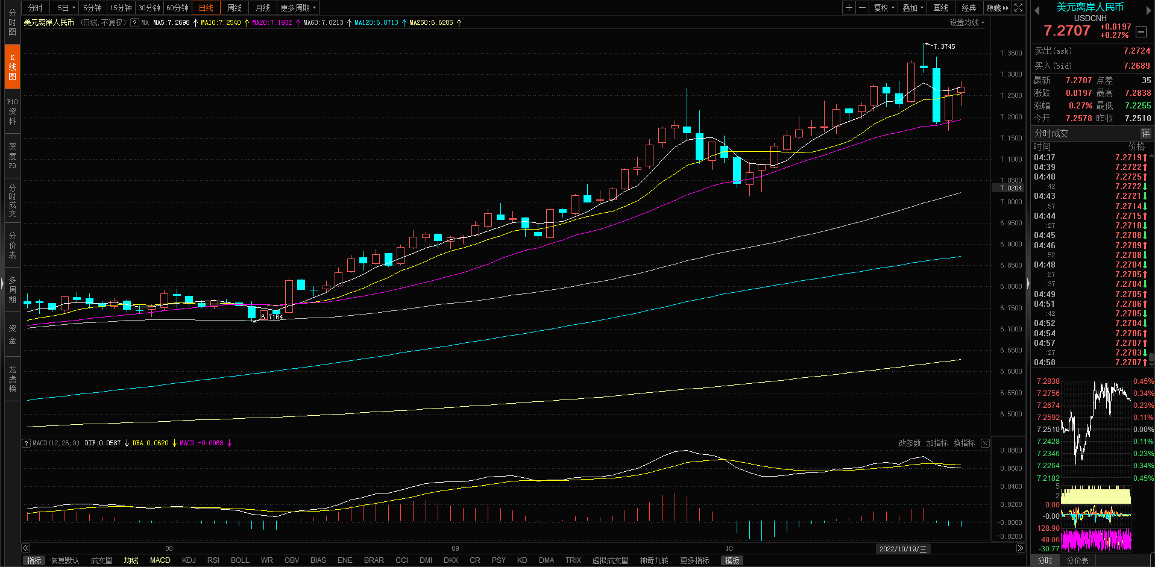Screen dimensions: 1155x567
Task: Switch to 分时 intraday period tab
Action: click(36, 8)
